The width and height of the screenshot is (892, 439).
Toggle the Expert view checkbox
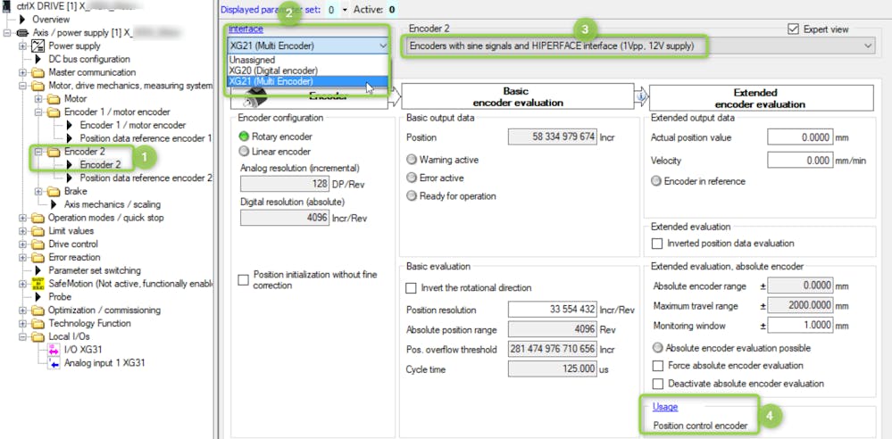coord(795,29)
